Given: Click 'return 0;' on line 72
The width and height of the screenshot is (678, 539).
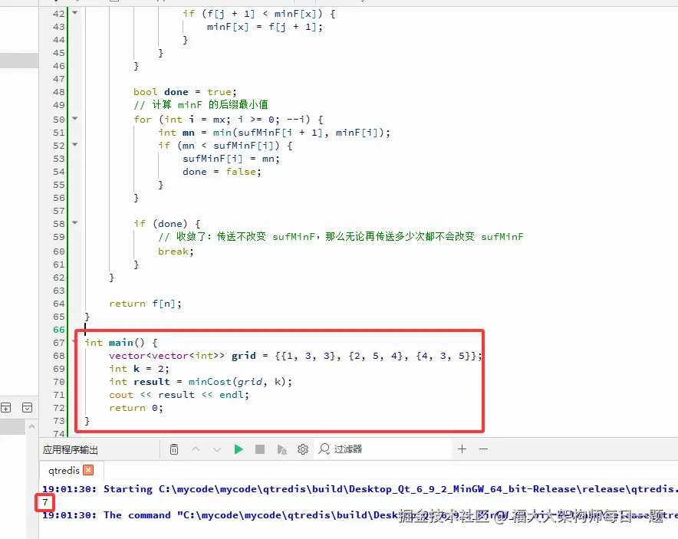Looking at the screenshot, I should point(136,408).
